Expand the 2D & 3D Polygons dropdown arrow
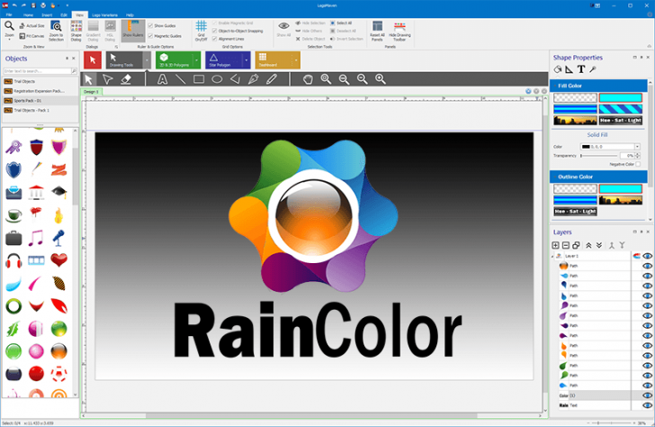The height and width of the screenshot is (427, 655). pyautogui.click(x=197, y=60)
